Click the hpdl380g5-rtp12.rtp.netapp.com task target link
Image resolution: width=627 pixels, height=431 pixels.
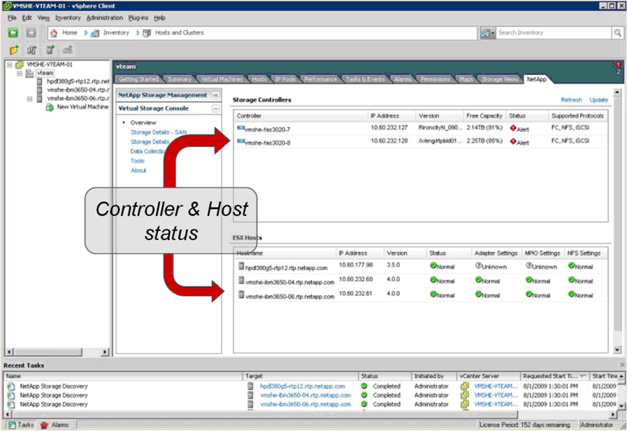coord(302,386)
